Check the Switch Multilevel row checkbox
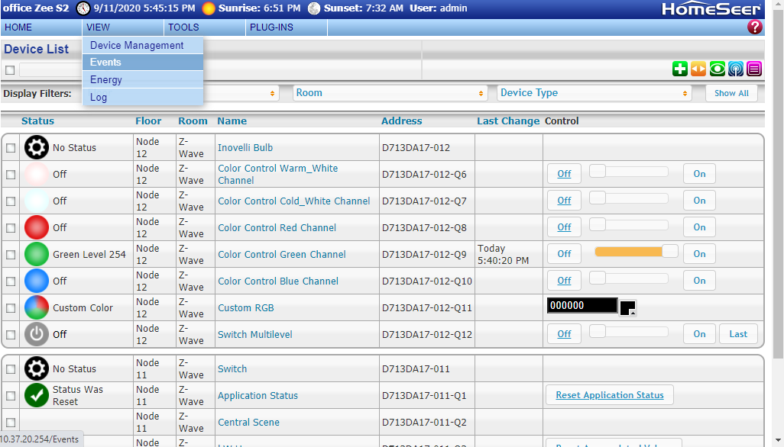The image size is (784, 447). point(11,335)
